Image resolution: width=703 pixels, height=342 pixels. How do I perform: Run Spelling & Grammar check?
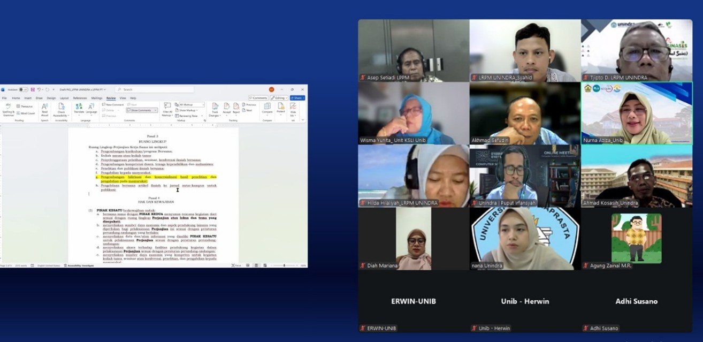pyautogui.click(x=8, y=109)
